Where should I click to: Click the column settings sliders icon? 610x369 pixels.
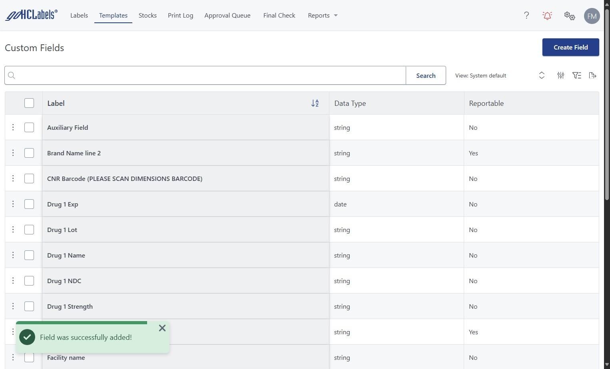pos(560,75)
